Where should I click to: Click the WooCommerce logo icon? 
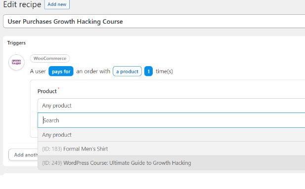[x=16, y=62]
